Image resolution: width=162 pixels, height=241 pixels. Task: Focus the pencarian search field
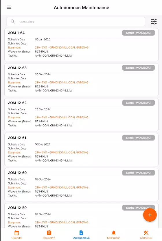pyautogui.click(x=76, y=22)
